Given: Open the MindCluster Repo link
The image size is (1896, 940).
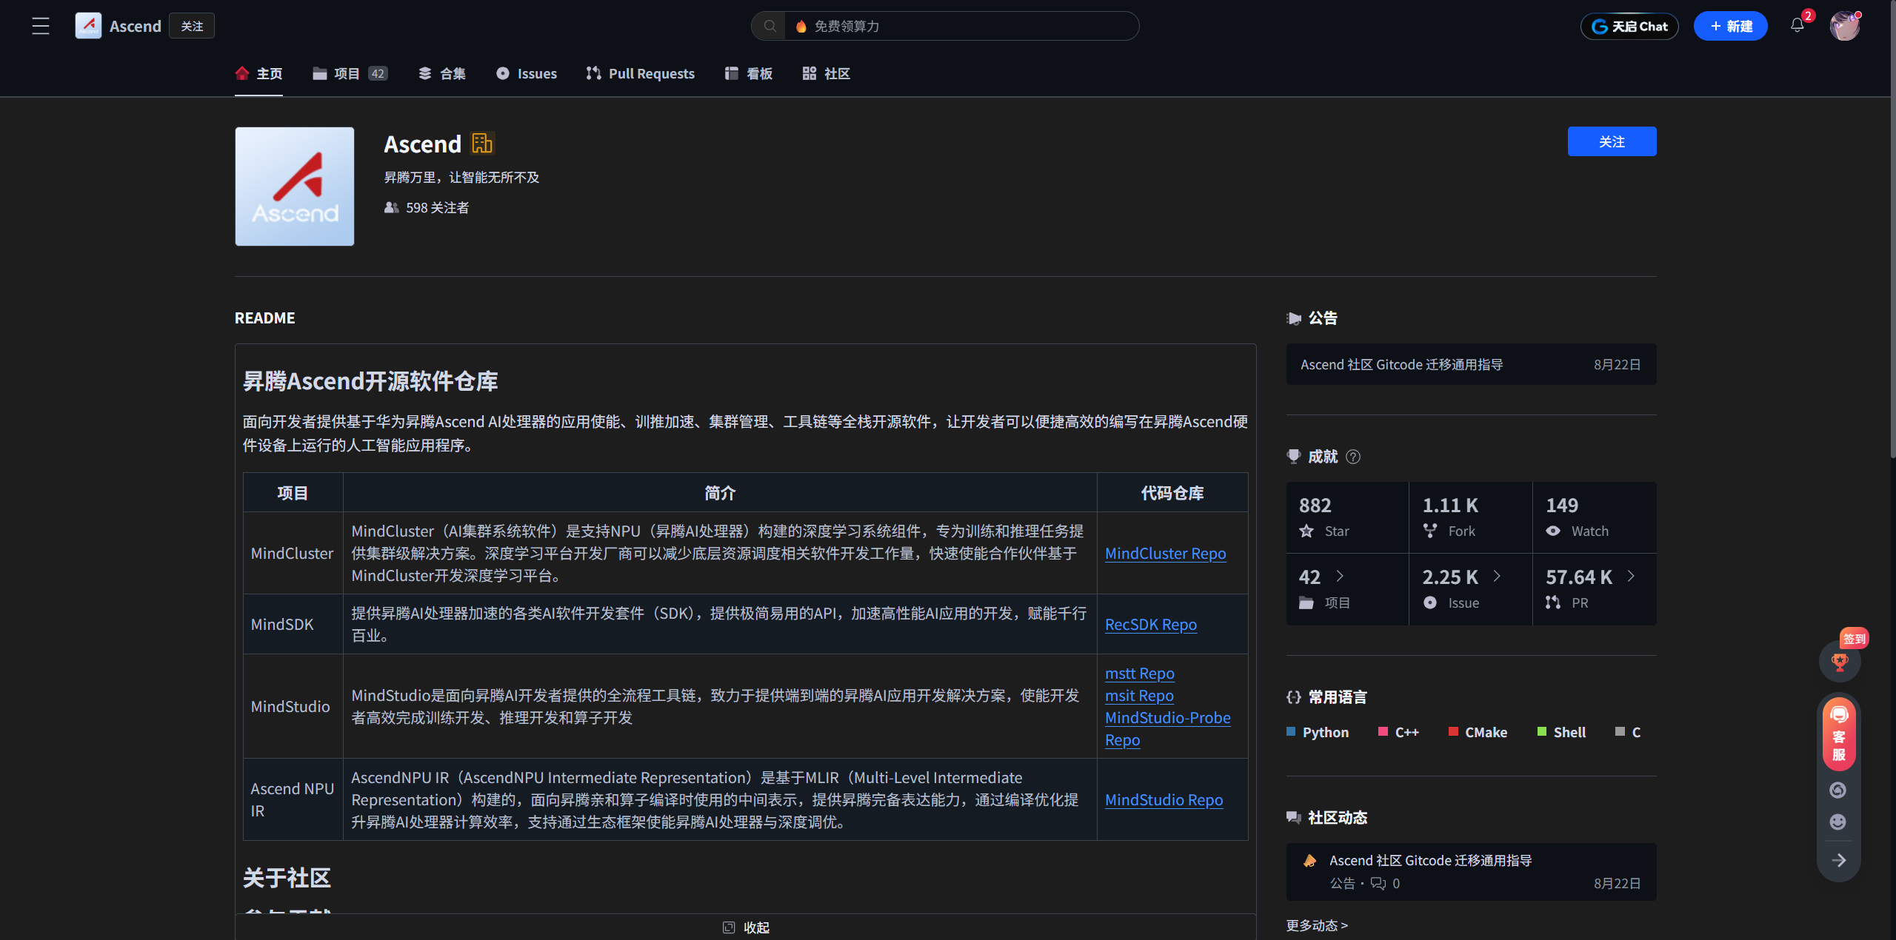Looking at the screenshot, I should coord(1165,553).
